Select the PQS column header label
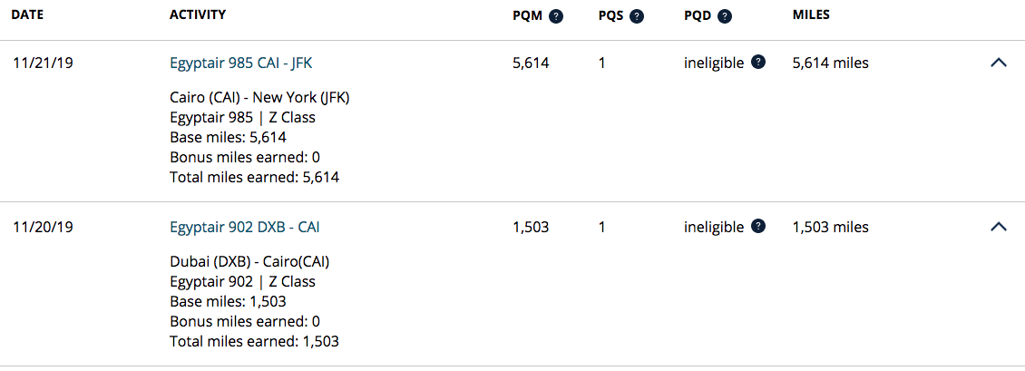 [611, 16]
